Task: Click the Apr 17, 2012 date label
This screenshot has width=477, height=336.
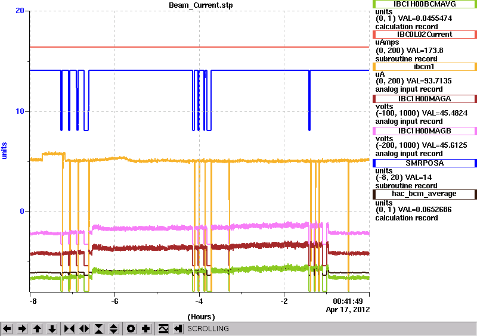Action: pos(348,310)
